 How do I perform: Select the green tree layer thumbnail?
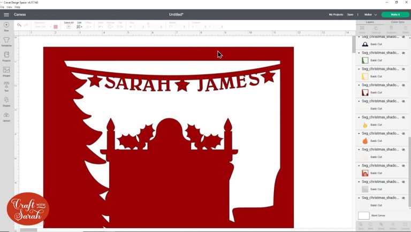[365, 60]
